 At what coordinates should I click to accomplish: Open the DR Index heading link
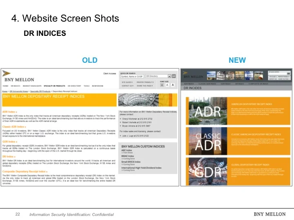[x=9, y=156]
